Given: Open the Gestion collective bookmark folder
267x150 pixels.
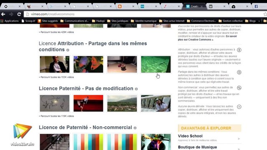Looking at the screenshot, I should [x=231, y=21].
